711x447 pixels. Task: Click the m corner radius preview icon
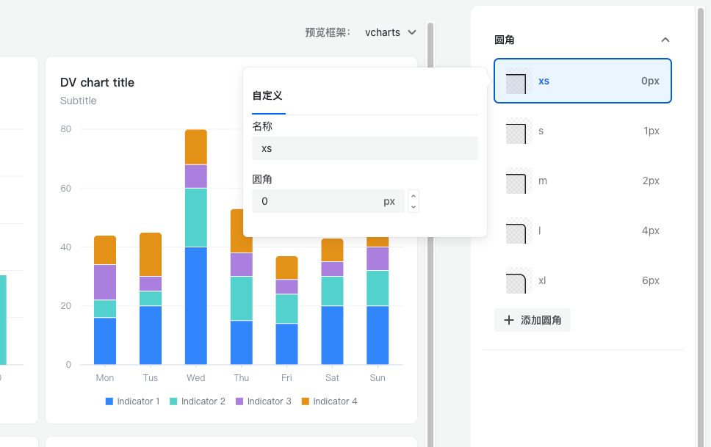516,181
